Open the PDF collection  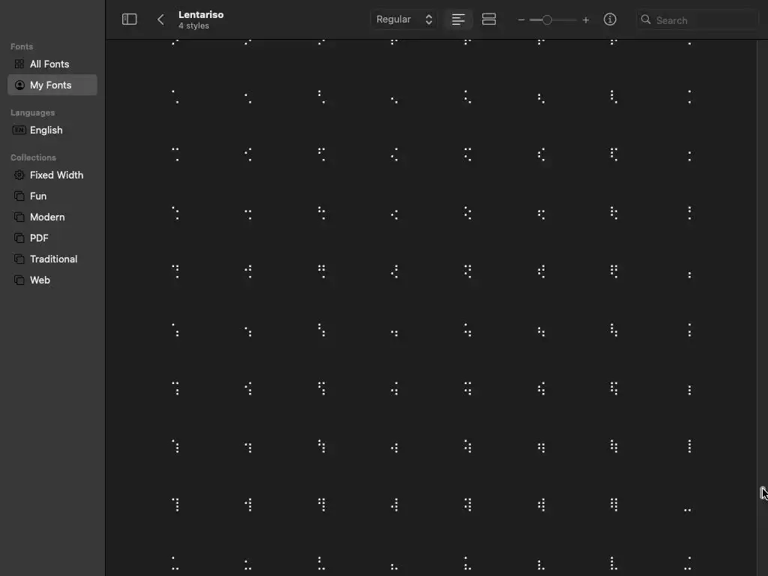[52, 238]
